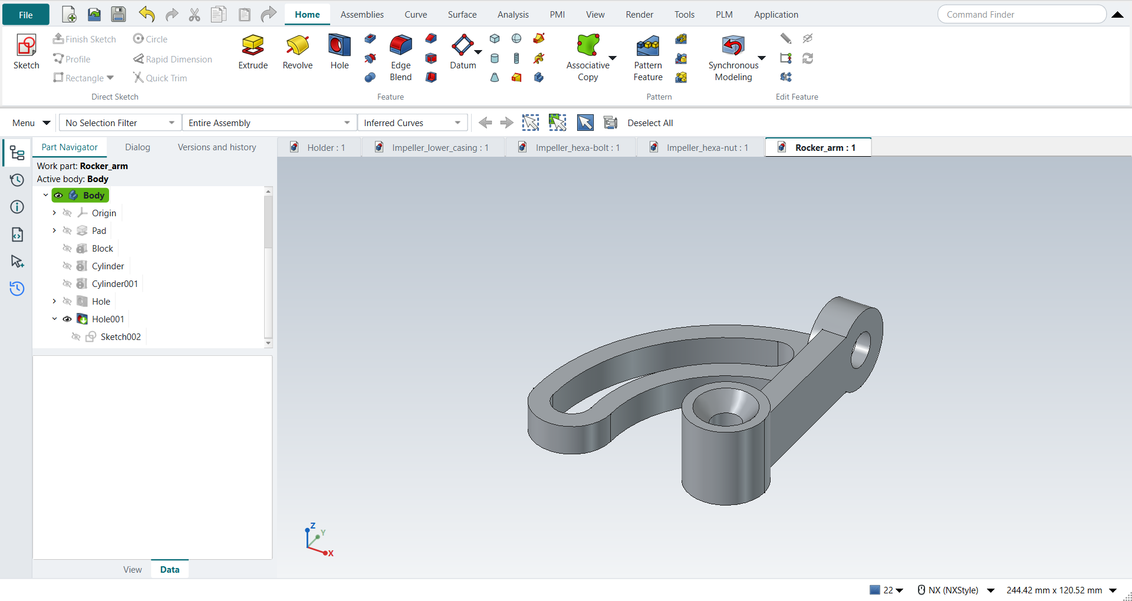Image resolution: width=1132 pixels, height=601 pixels.
Task: Open the Versions and history tab
Action: pos(217,147)
